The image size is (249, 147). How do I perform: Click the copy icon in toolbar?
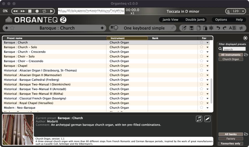[x=198, y=28]
